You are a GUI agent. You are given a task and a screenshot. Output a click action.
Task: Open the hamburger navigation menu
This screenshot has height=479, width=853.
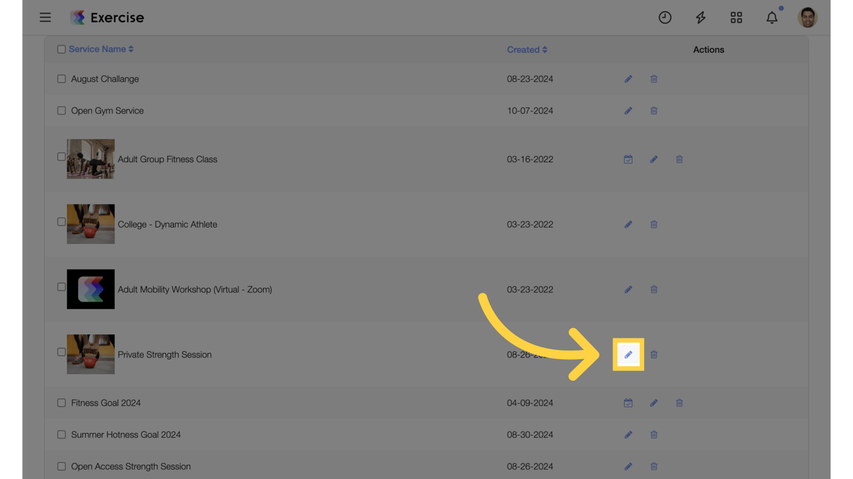pyautogui.click(x=45, y=17)
